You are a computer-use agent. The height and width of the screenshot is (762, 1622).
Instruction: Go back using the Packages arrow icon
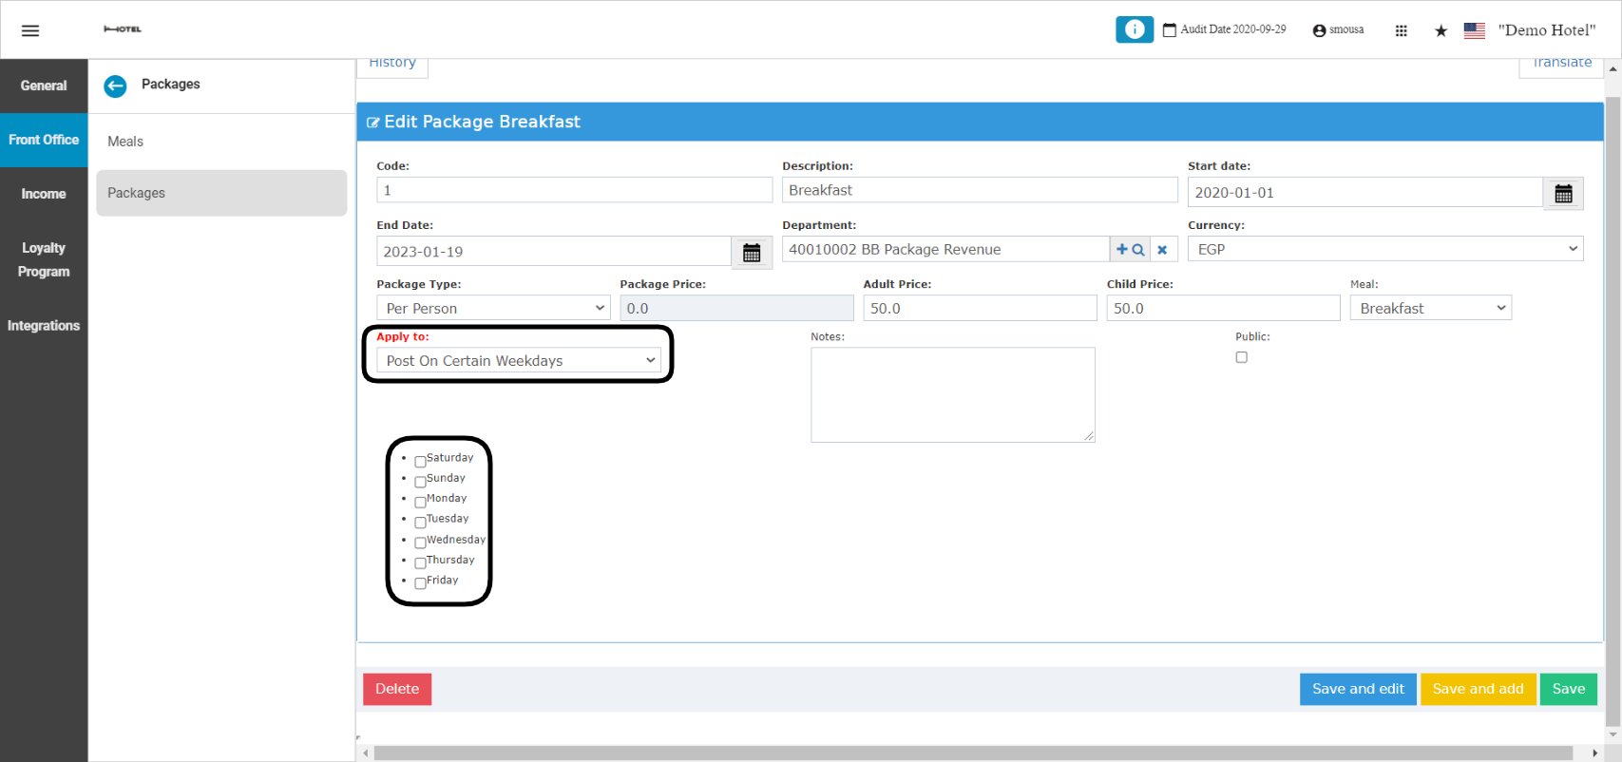point(115,86)
